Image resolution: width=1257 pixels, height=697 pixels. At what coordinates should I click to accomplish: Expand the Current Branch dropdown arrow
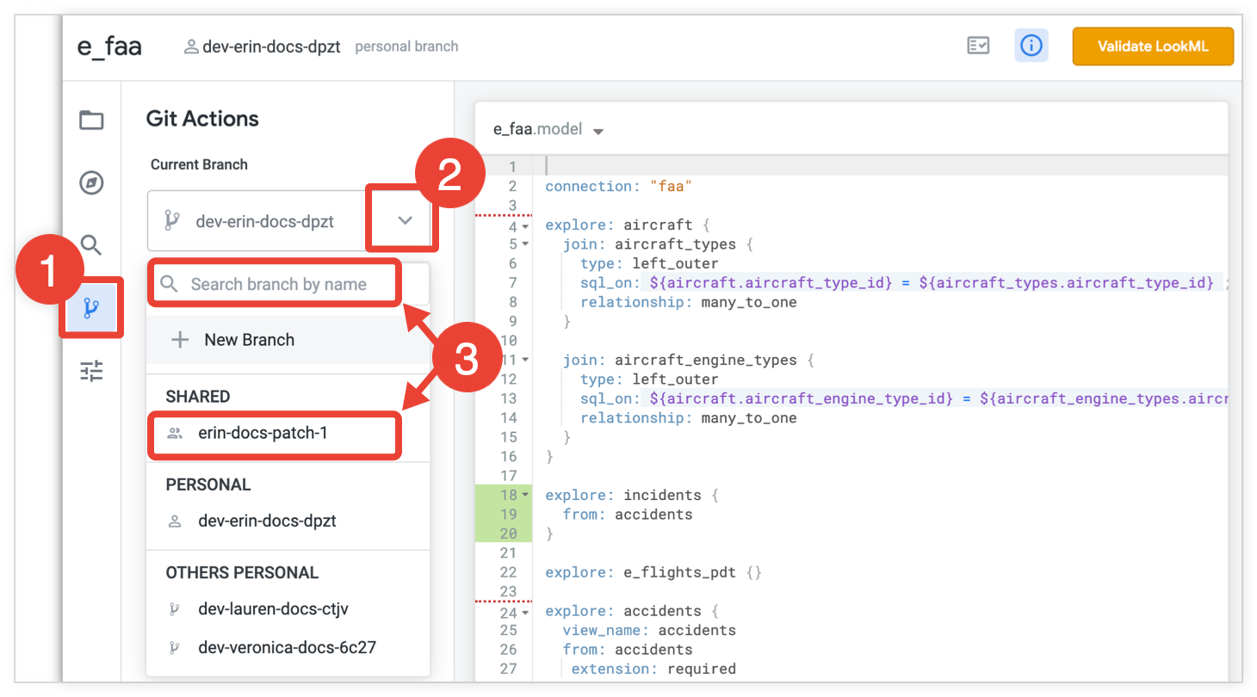tap(406, 221)
